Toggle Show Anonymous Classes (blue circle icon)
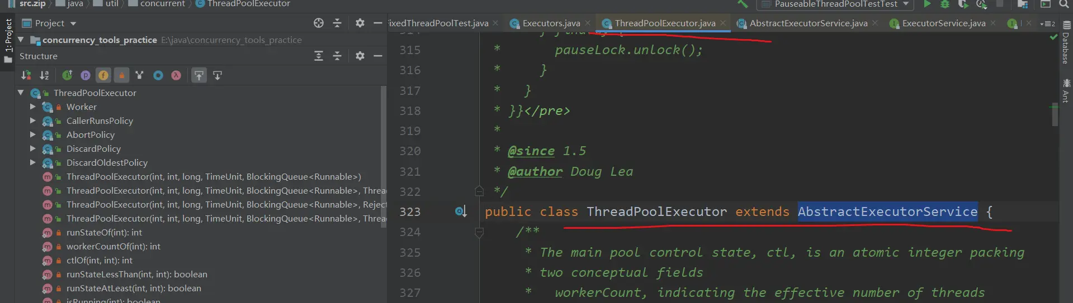Screen dimensions: 1073x303 click(158, 75)
